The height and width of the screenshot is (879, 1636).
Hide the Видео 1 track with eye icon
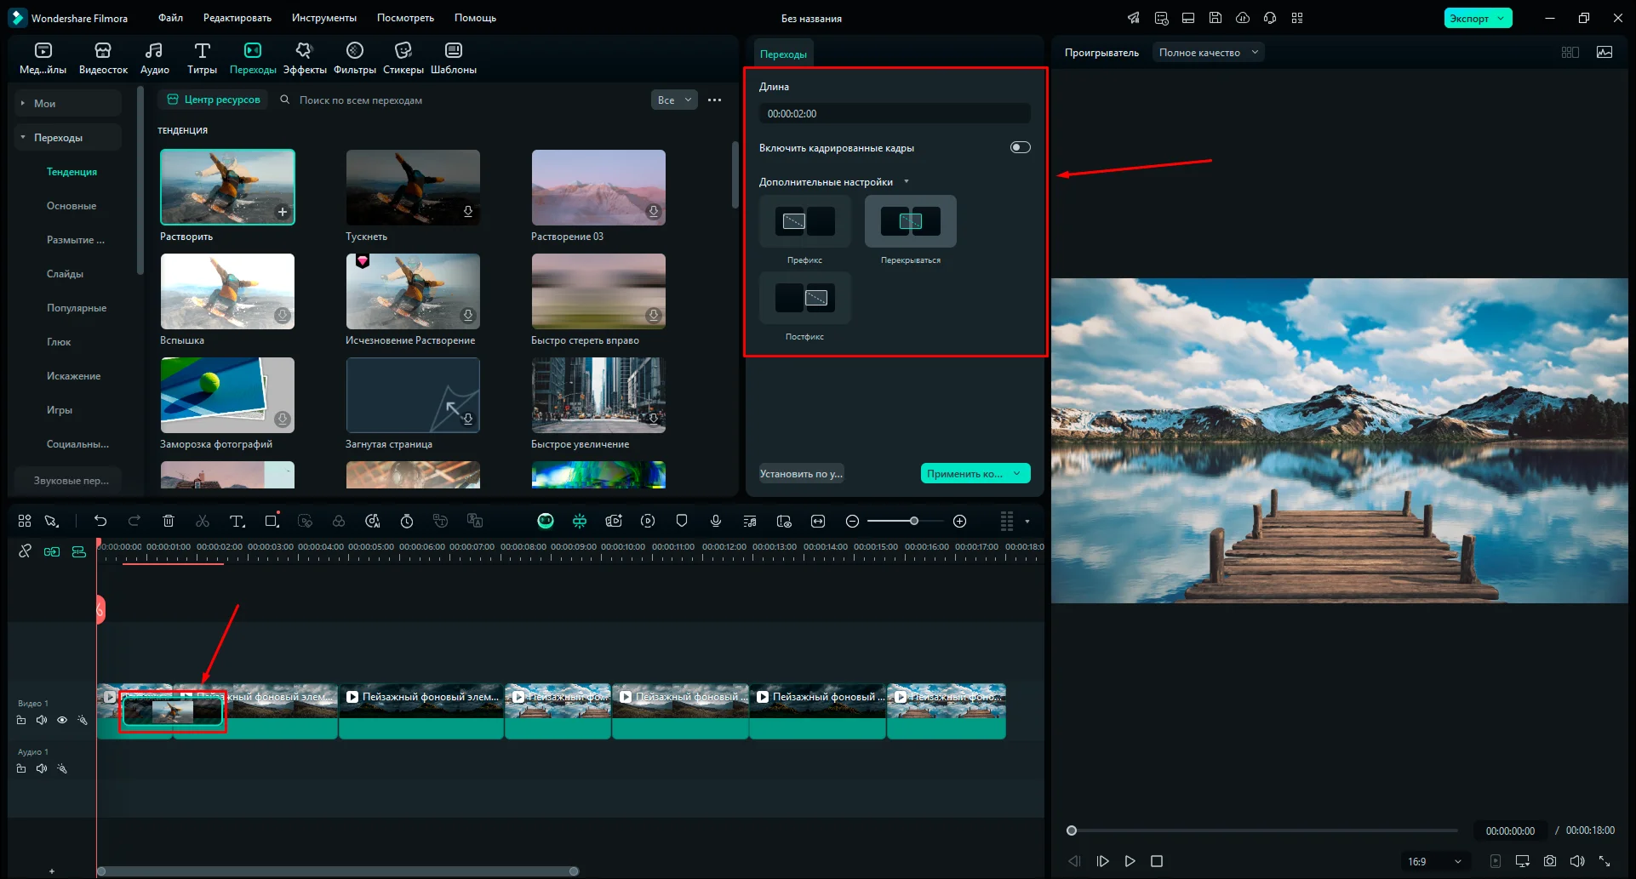coord(62,720)
